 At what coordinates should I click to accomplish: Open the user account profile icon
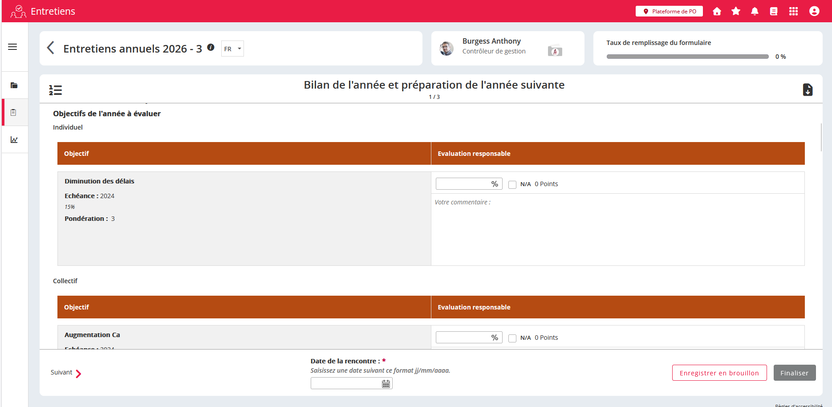[x=814, y=12]
